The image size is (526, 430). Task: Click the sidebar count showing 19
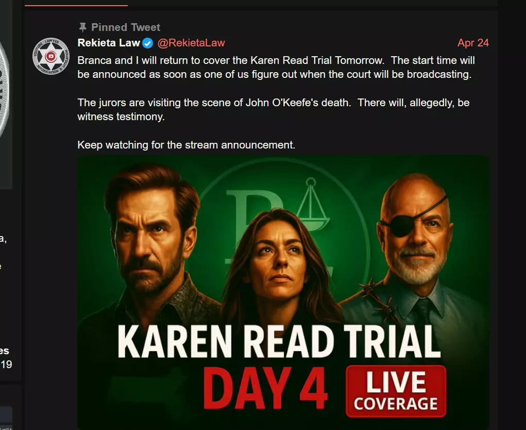pos(6,364)
